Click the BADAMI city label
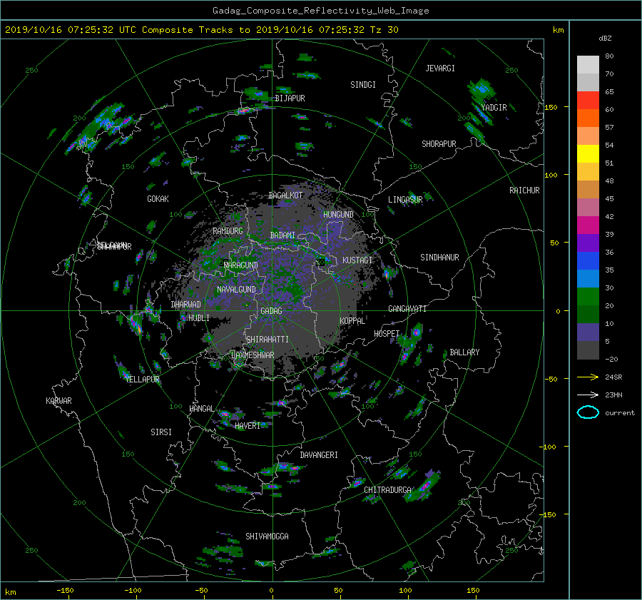Image resolution: width=642 pixels, height=600 pixels. [x=282, y=235]
